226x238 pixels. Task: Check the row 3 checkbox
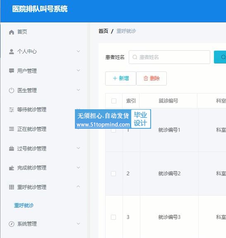(x=113, y=217)
